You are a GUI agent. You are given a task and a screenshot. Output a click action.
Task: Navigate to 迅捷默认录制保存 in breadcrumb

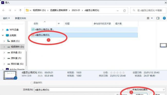coord(59,10)
